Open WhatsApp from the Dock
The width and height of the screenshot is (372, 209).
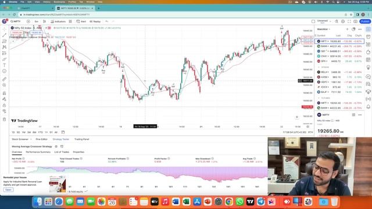(239, 201)
